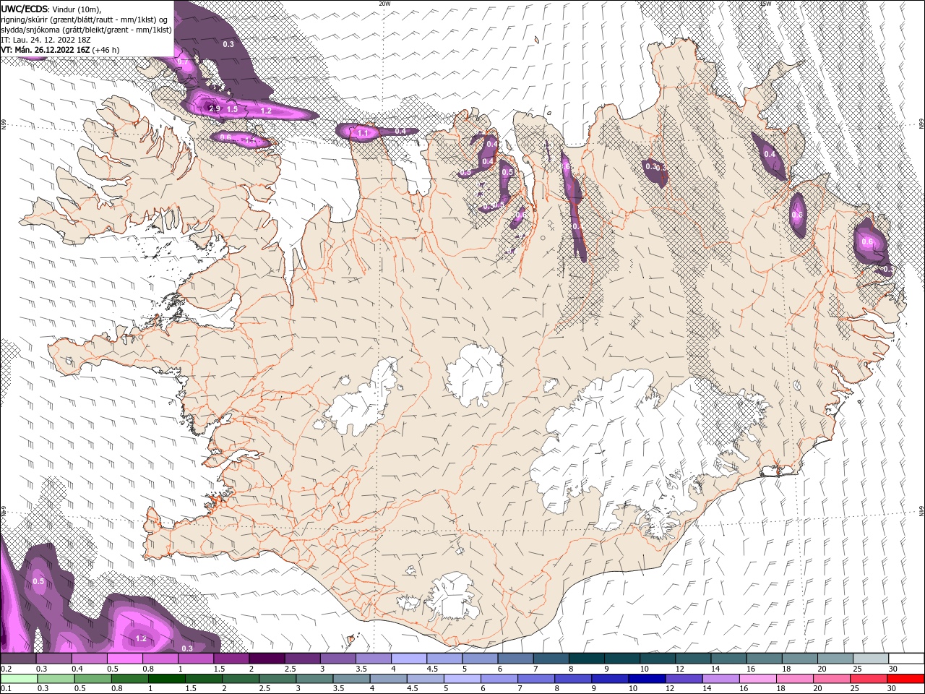Click the UWC/ECDS title text

(x=23, y=9)
